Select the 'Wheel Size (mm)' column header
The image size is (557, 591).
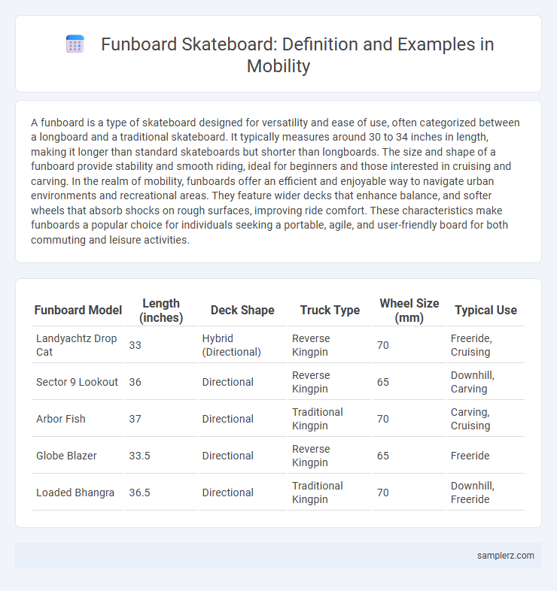point(409,311)
